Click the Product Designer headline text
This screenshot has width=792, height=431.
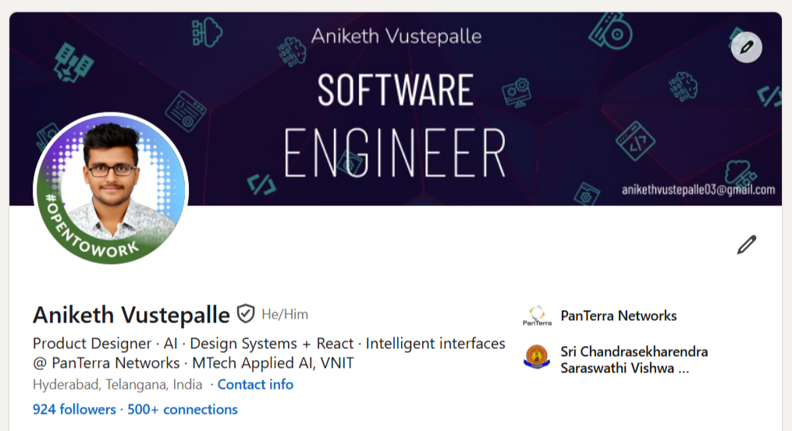pyautogui.click(x=268, y=353)
